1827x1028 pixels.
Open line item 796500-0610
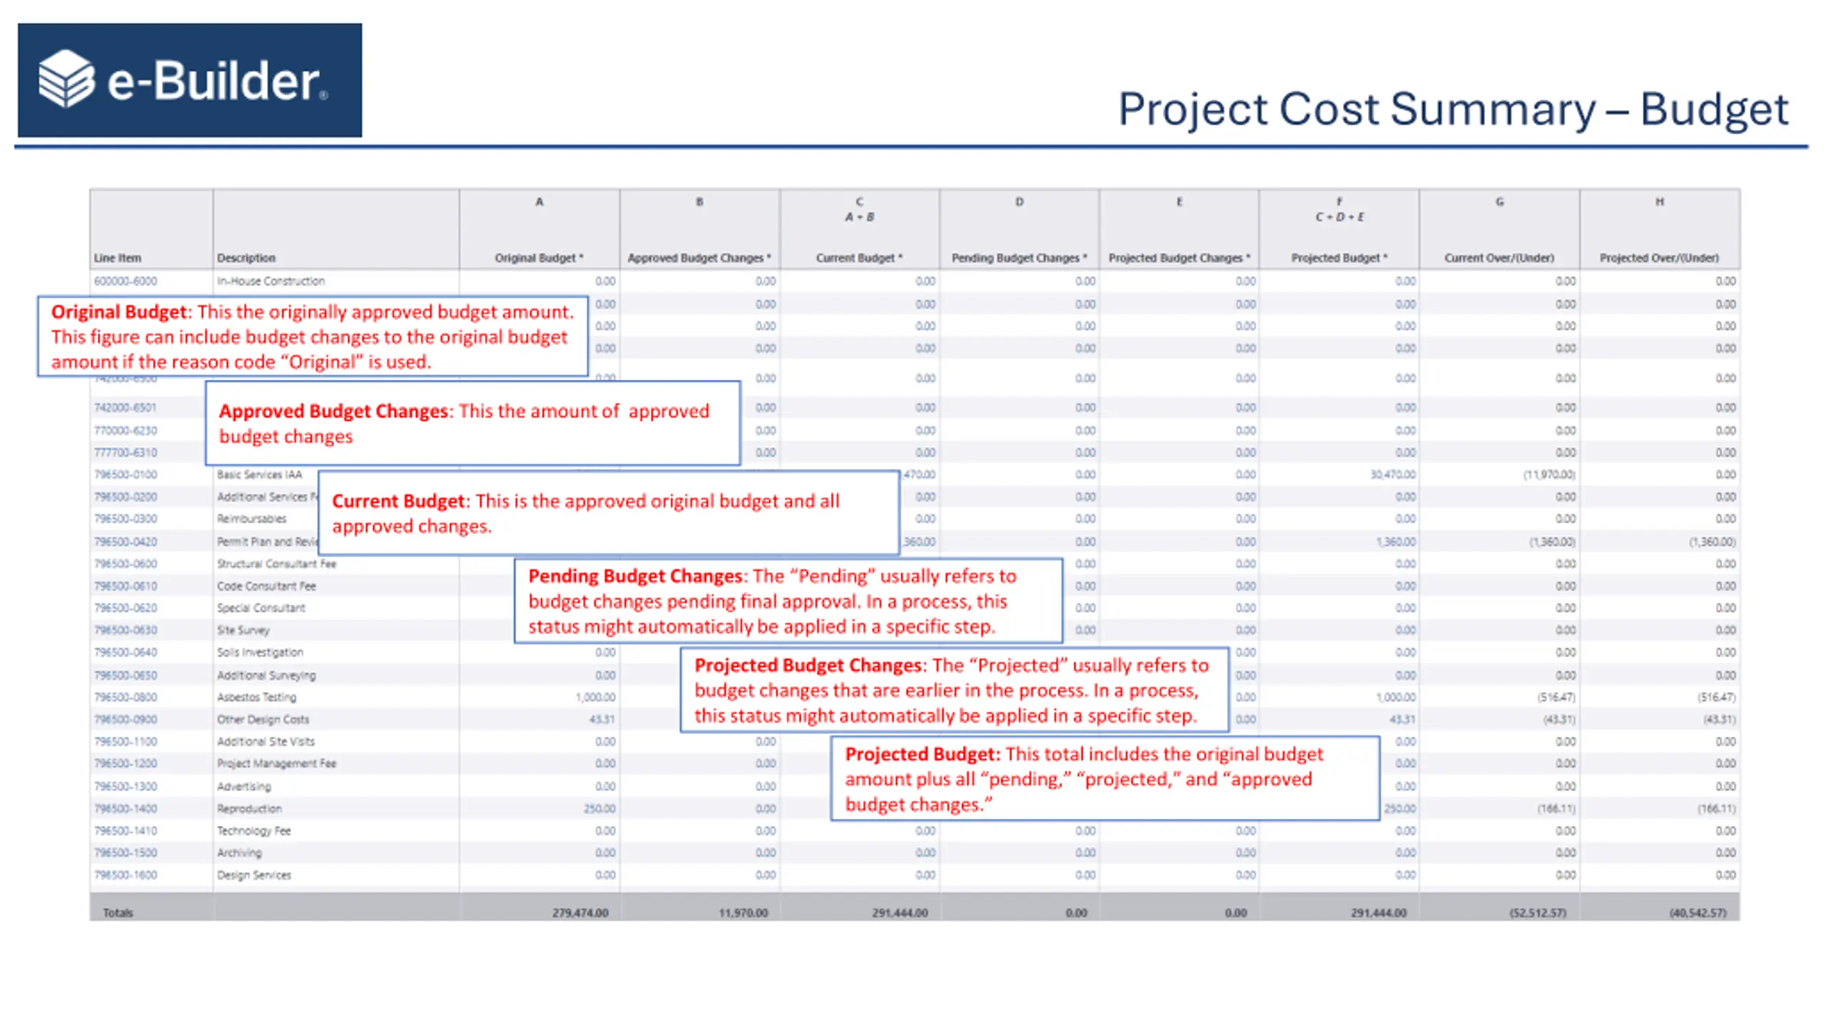click(126, 586)
